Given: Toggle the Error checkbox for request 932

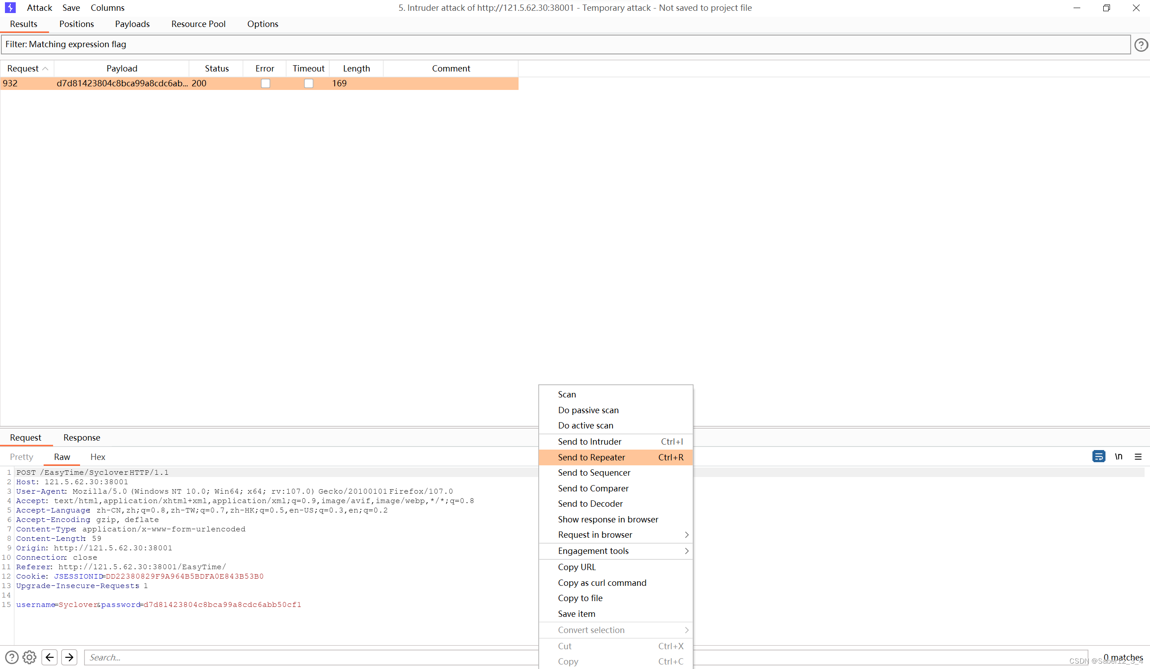Looking at the screenshot, I should (265, 83).
